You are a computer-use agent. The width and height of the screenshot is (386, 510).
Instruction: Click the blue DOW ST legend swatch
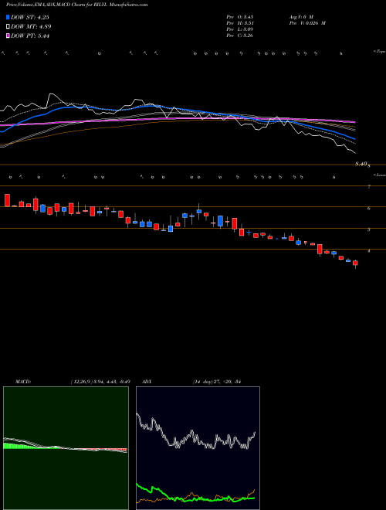click(8, 17)
